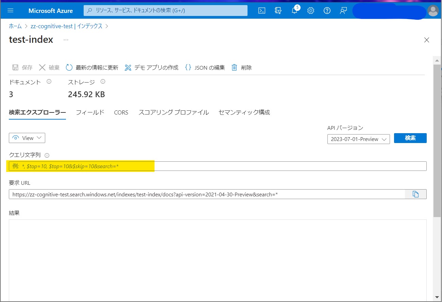Click the 要求 URL text field
The width and height of the screenshot is (442, 302).
point(207,194)
